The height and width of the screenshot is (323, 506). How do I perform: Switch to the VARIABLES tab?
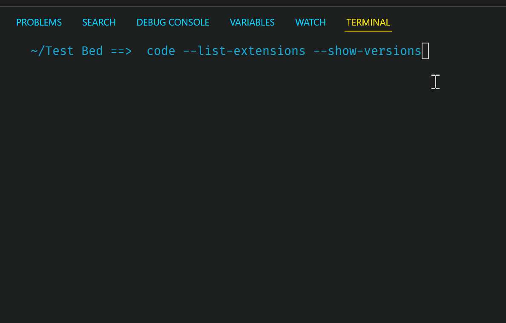252,22
